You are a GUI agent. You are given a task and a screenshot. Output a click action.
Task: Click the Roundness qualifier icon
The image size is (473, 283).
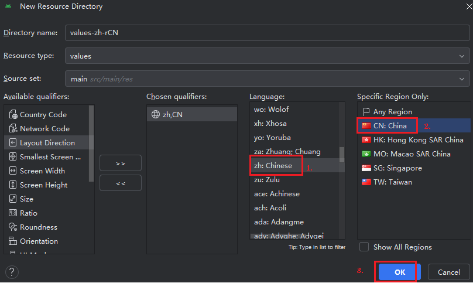(13, 227)
